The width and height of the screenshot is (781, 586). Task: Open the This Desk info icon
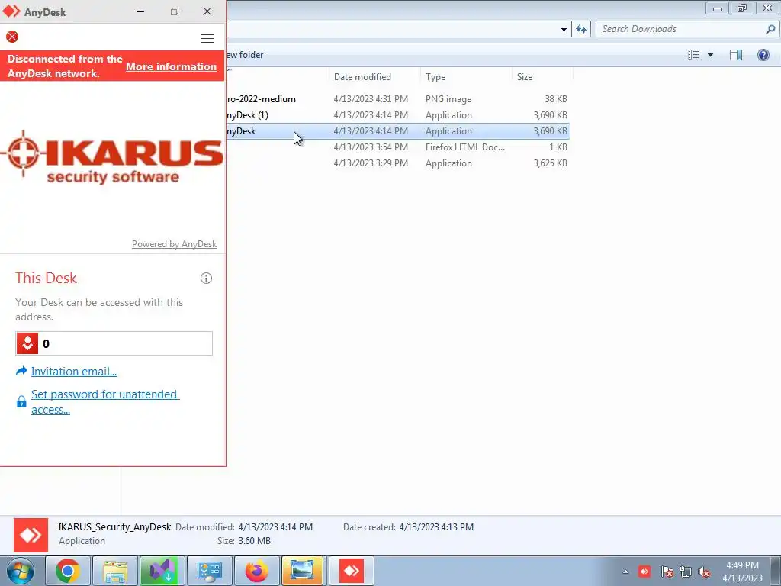click(206, 278)
